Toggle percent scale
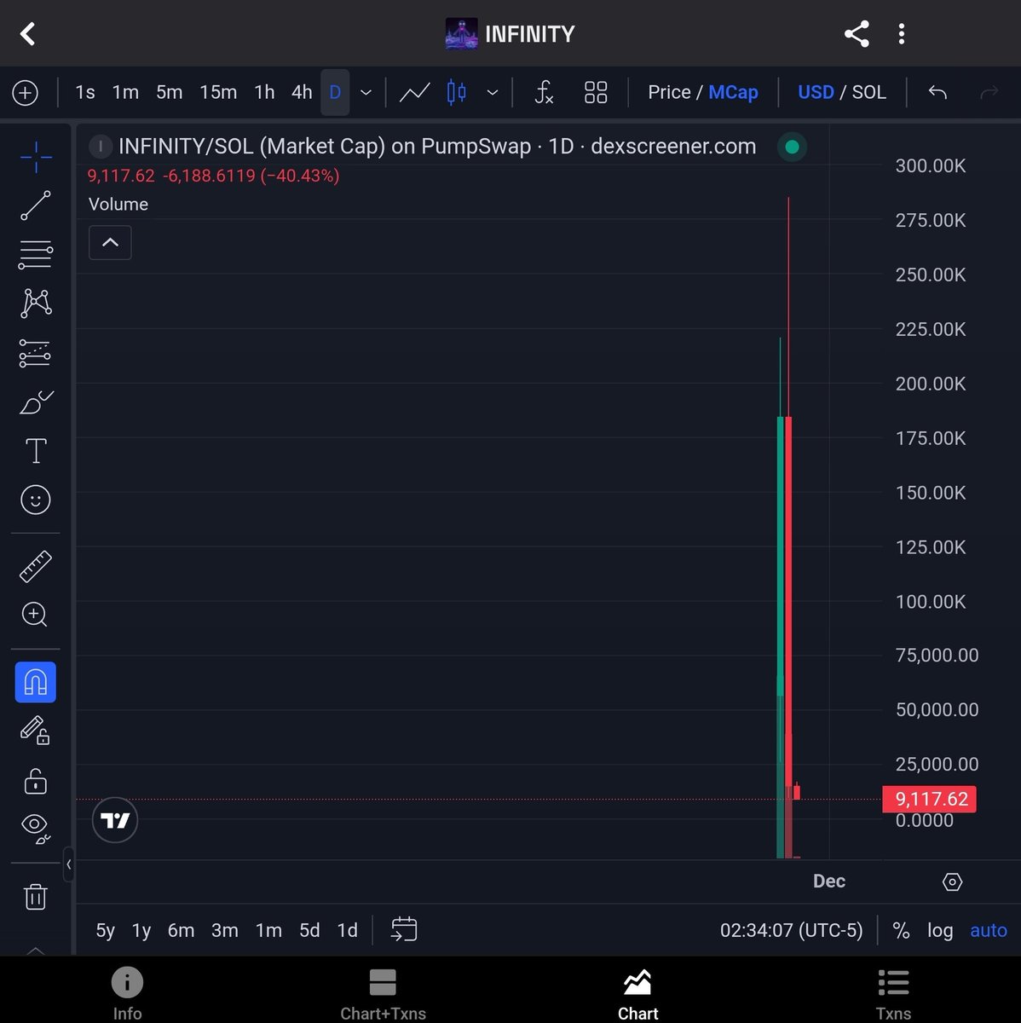This screenshot has width=1021, height=1023. pyautogui.click(x=901, y=930)
